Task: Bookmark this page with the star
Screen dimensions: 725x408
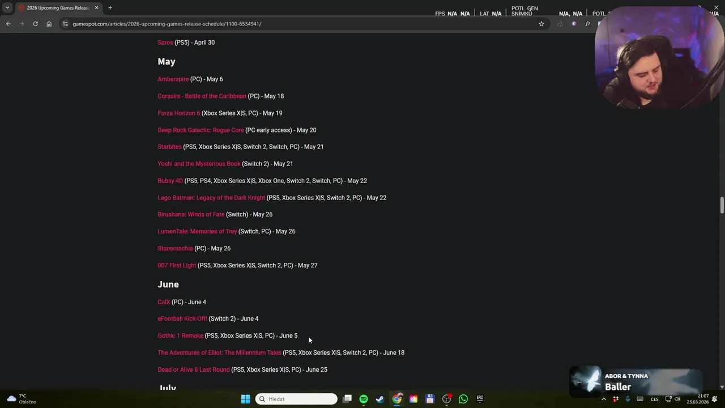Action: (541, 24)
